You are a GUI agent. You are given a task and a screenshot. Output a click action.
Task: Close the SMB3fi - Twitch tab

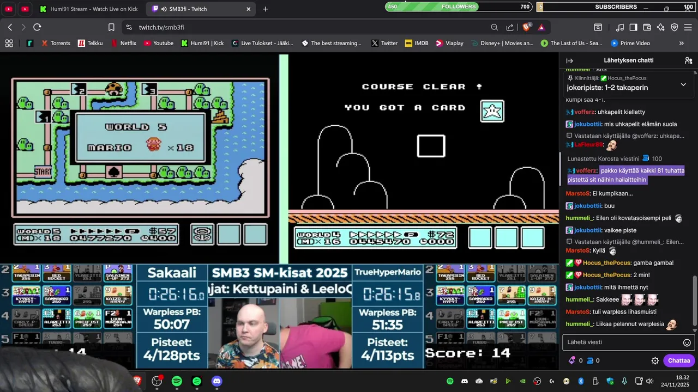click(249, 9)
